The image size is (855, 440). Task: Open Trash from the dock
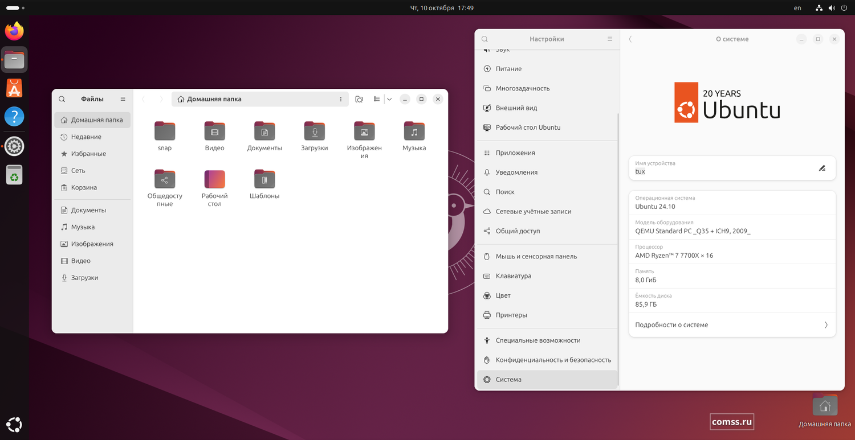14,175
